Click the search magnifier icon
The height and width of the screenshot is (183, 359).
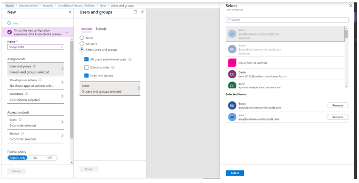tap(228, 20)
